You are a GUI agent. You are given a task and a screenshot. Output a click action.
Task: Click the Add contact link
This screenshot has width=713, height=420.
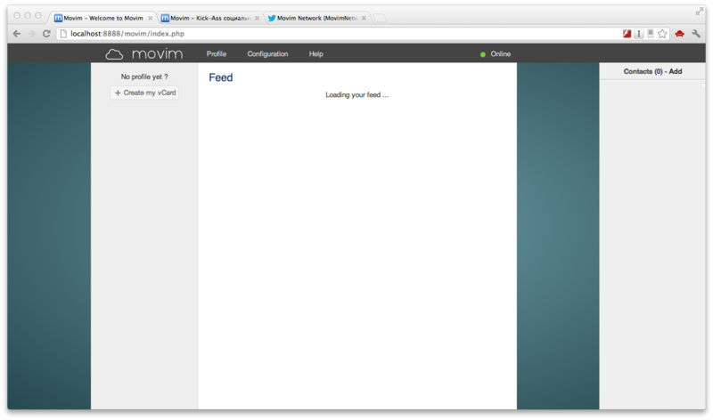click(676, 71)
